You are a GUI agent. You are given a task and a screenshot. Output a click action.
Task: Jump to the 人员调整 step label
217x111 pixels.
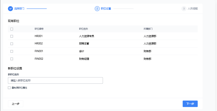(x=193, y=8)
